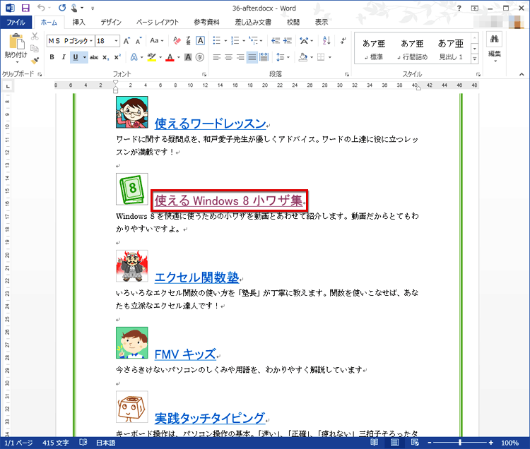Click the Increase Indent icon
Image resolution: width=530 pixels, height=449 pixels.
coord(288,41)
